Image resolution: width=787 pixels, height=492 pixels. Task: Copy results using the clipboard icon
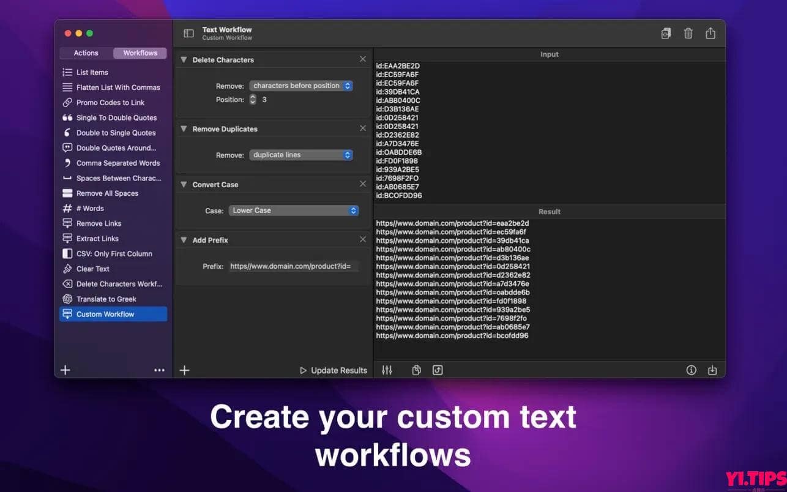[416, 370]
